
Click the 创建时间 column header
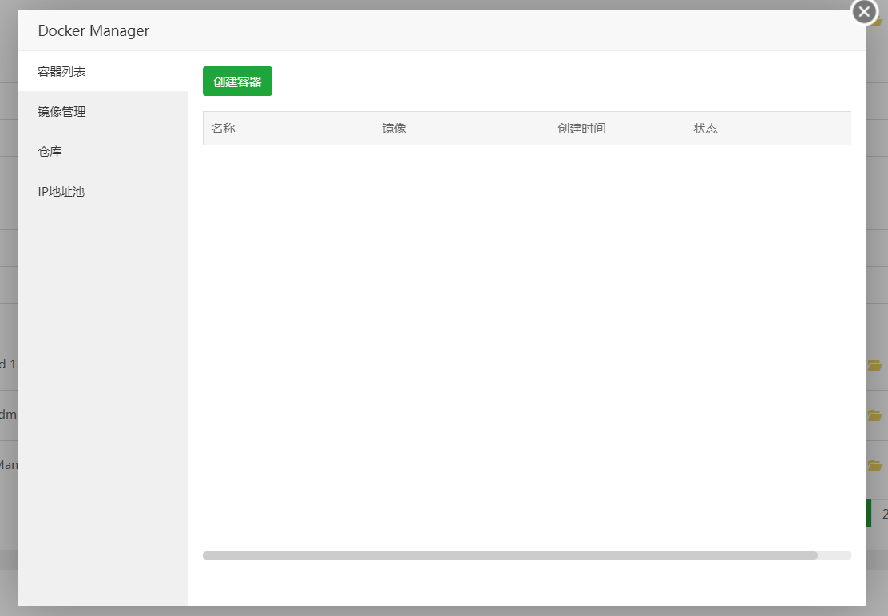(581, 128)
